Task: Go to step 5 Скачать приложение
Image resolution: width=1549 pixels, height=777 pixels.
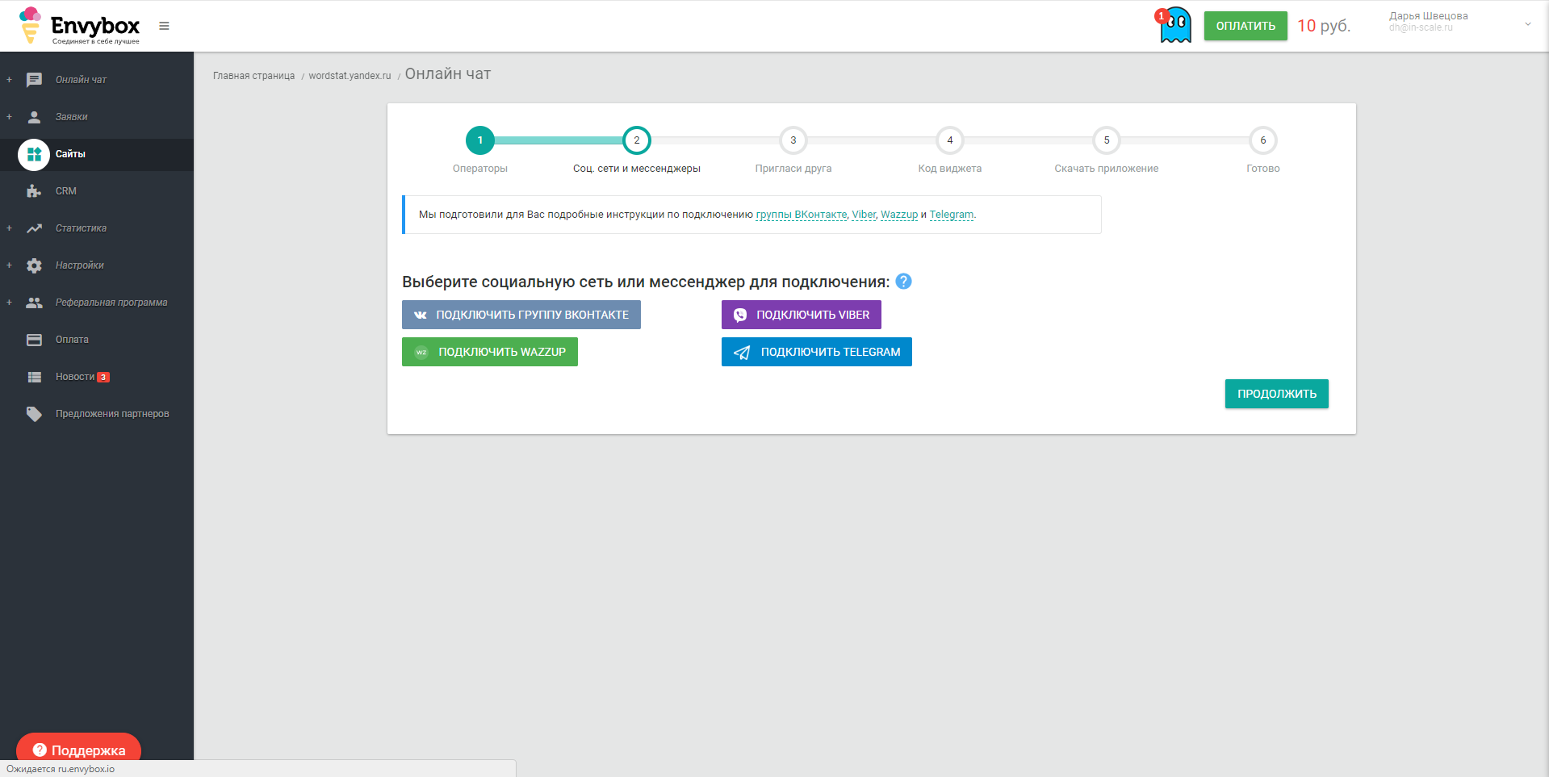Action: (1107, 140)
